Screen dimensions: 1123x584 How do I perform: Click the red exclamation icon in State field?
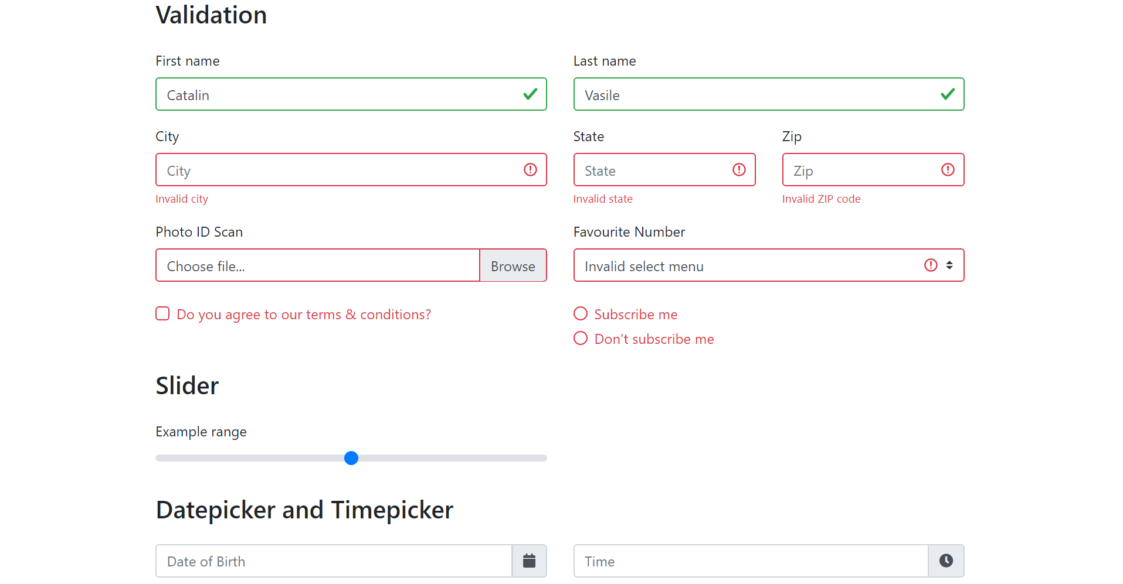point(738,170)
